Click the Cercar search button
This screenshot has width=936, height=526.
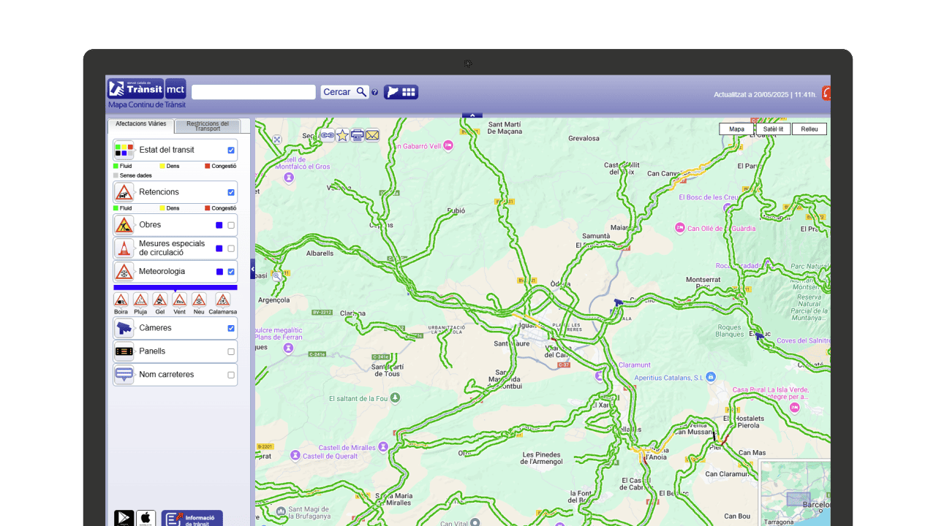tap(344, 92)
